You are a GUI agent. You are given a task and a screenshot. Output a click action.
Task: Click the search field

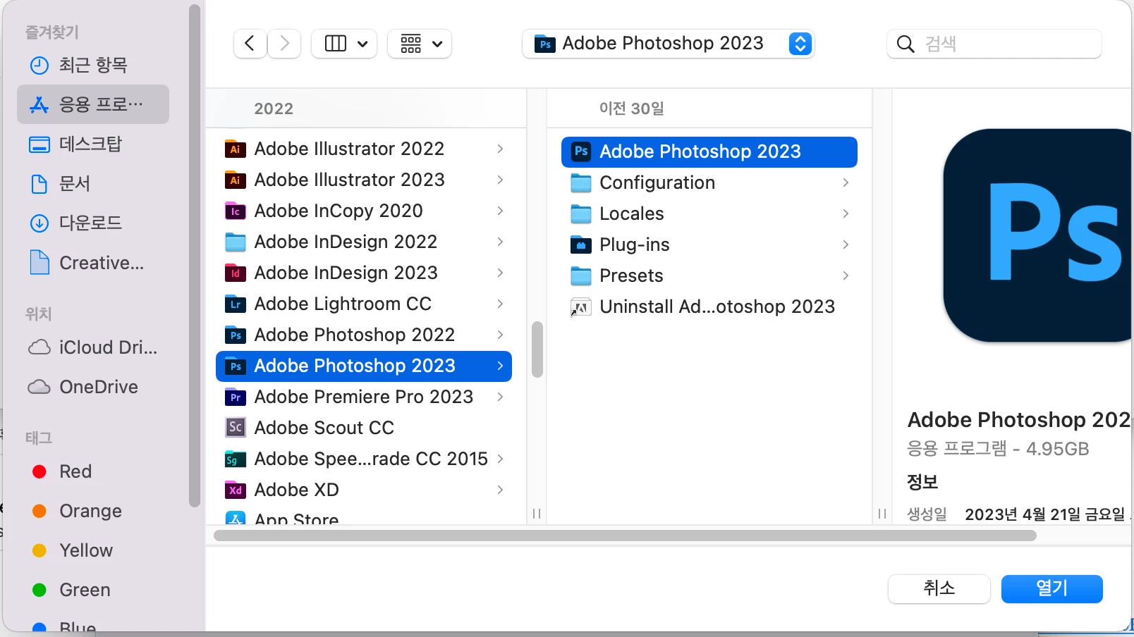coord(994,44)
